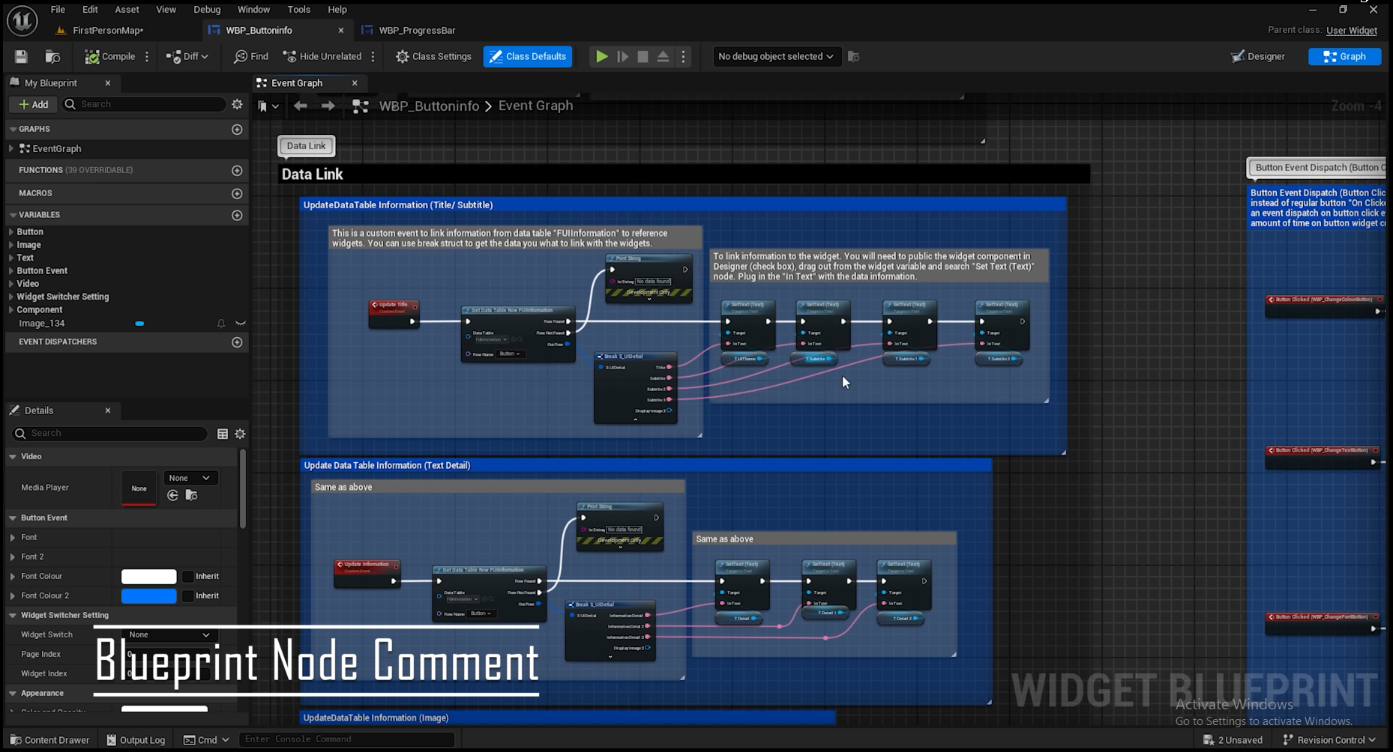Open Details property matrix grid icon
This screenshot has width=1393, height=752.
(x=223, y=434)
